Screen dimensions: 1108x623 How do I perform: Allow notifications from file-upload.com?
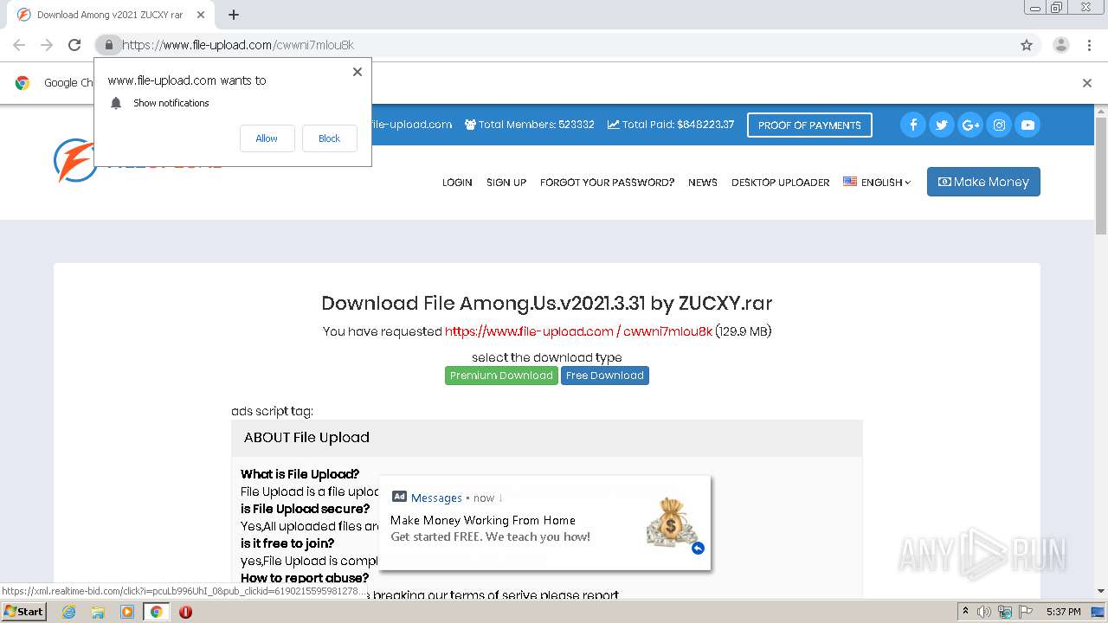pyautogui.click(x=267, y=138)
